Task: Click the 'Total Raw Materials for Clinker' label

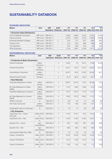Action: [21, 82]
